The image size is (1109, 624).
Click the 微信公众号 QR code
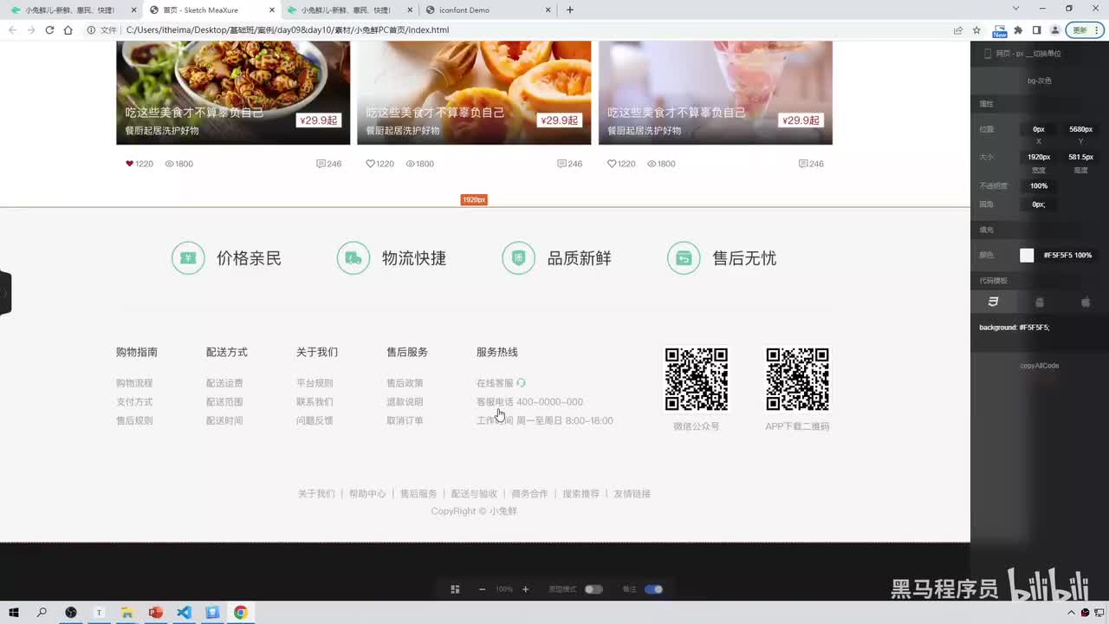[x=696, y=380]
